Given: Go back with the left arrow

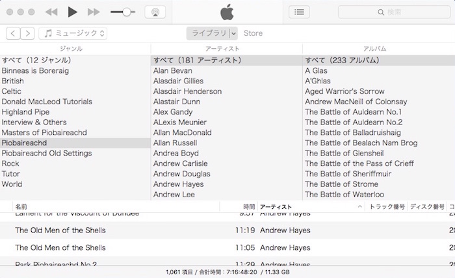Looking at the screenshot, I should [13, 34].
